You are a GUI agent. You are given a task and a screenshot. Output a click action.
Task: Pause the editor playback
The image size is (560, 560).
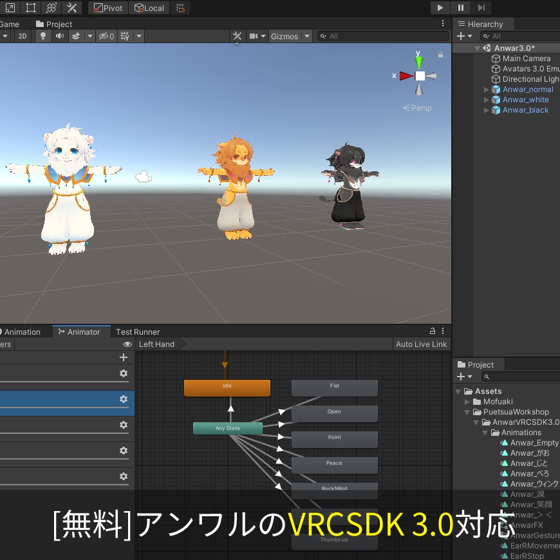coord(461,8)
